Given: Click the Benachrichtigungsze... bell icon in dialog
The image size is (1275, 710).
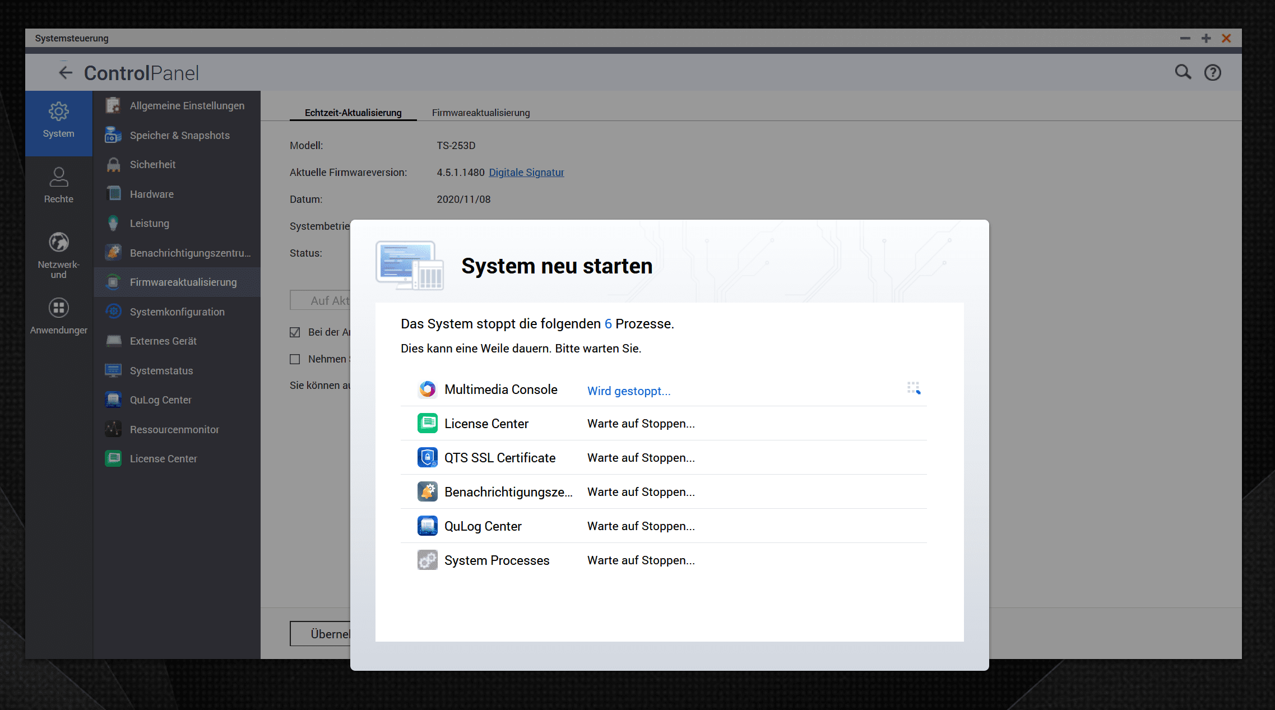Looking at the screenshot, I should click(x=427, y=491).
